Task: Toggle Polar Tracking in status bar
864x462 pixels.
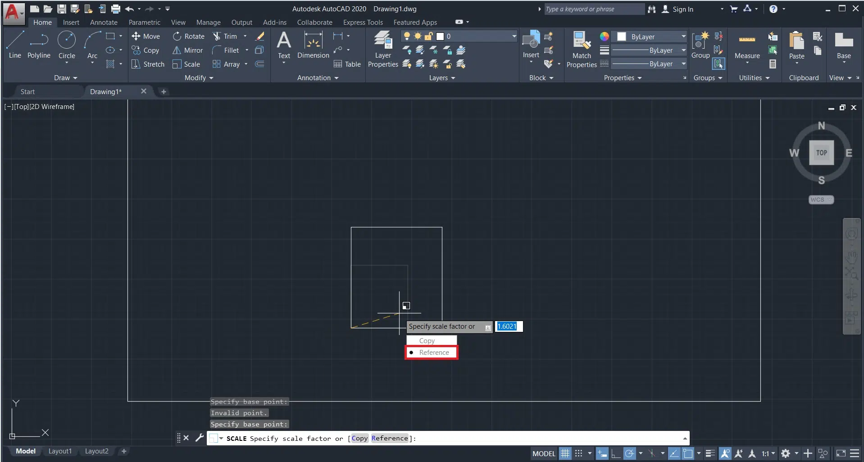Action: (x=629, y=453)
